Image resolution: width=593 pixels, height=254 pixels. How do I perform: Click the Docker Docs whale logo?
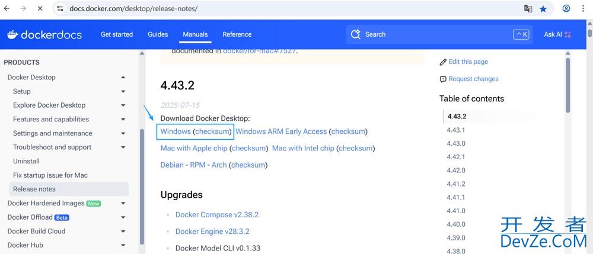(x=13, y=34)
